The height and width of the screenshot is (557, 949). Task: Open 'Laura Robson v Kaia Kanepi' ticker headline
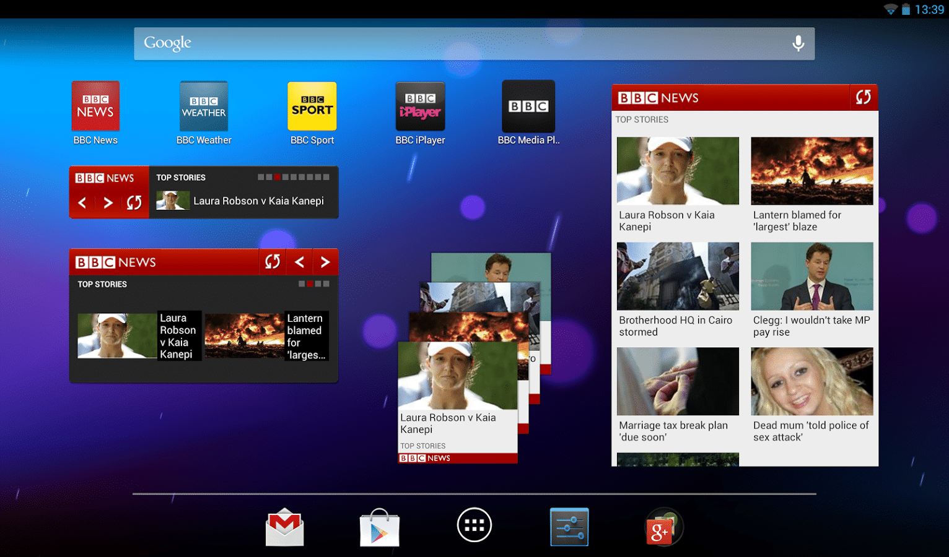pos(258,201)
